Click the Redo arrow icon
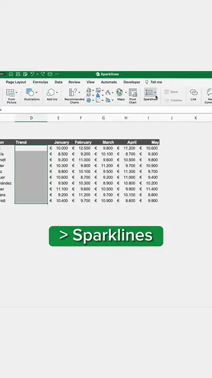 [43, 74]
